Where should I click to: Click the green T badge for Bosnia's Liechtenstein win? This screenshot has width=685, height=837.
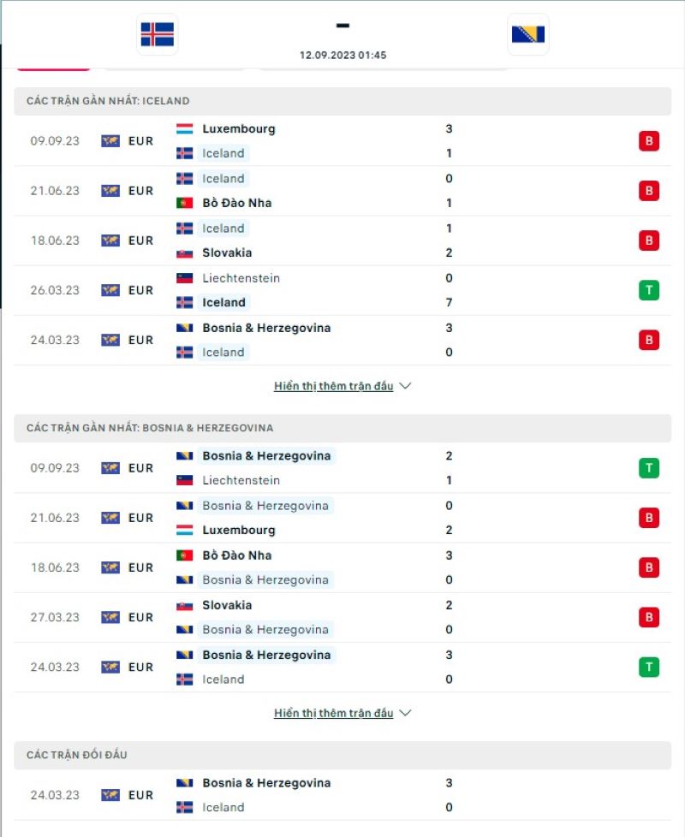click(x=649, y=467)
